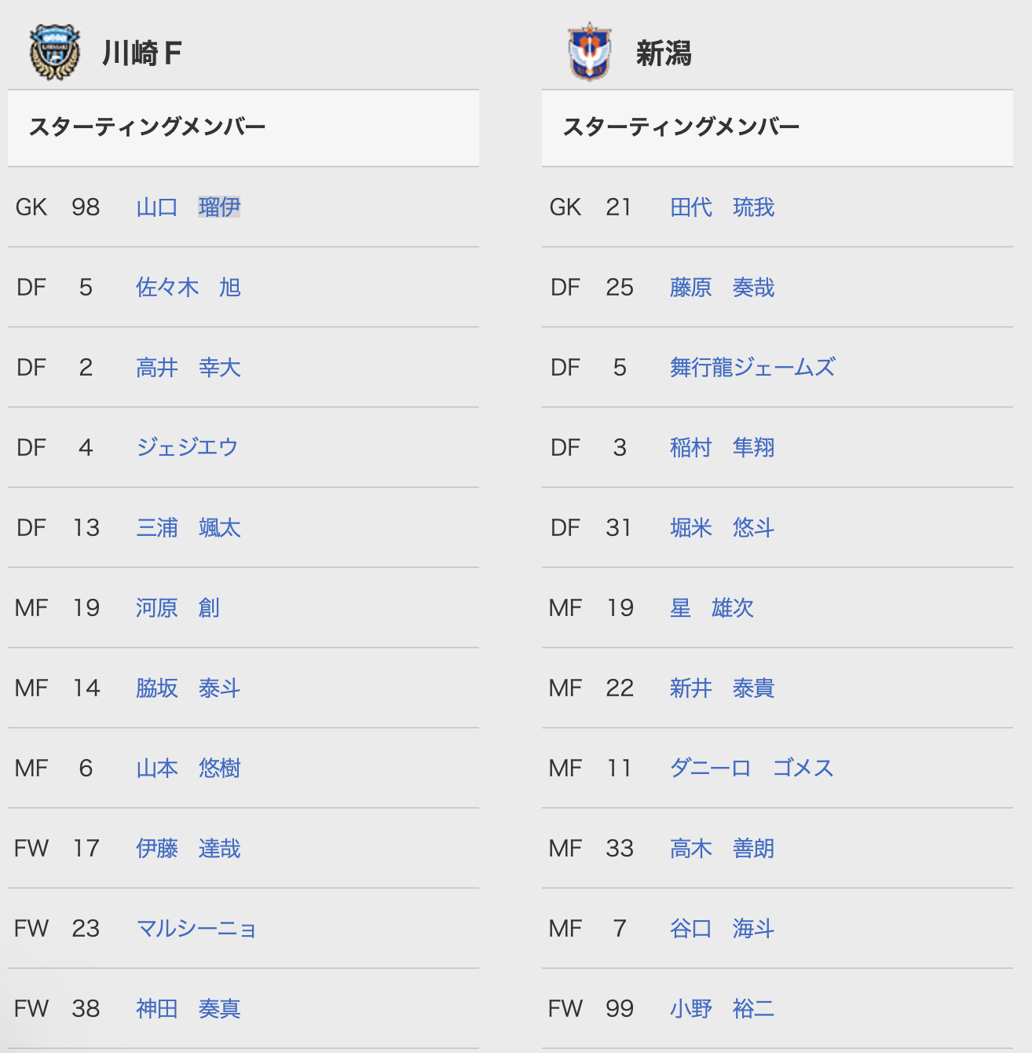Open goalkeeper 山口 瑠伊 player page
1032x1053 pixels.
pyautogui.click(x=188, y=207)
